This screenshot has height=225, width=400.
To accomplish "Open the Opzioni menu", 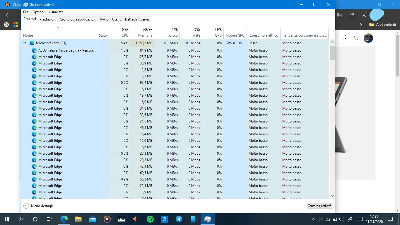I will click(x=38, y=12).
